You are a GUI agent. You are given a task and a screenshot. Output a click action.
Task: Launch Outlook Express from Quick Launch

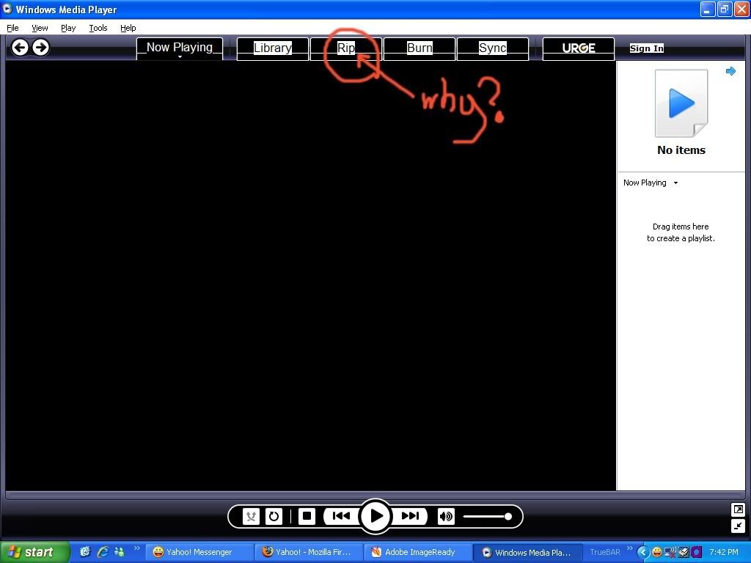coord(85,552)
